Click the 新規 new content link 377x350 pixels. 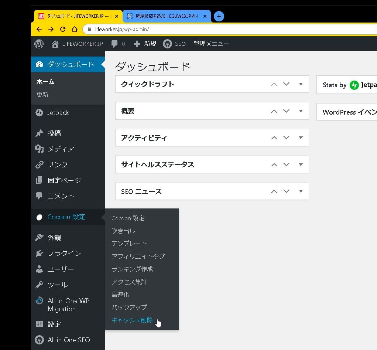point(145,44)
